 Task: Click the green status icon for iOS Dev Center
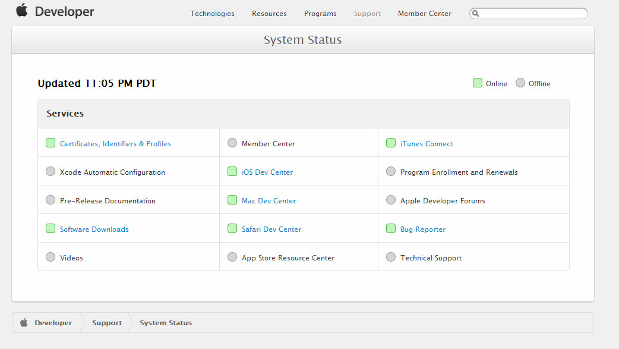coord(232,171)
